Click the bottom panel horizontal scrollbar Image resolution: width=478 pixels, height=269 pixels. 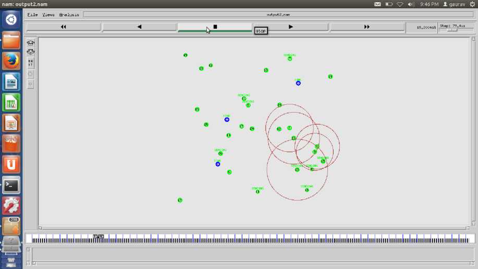click(x=253, y=263)
